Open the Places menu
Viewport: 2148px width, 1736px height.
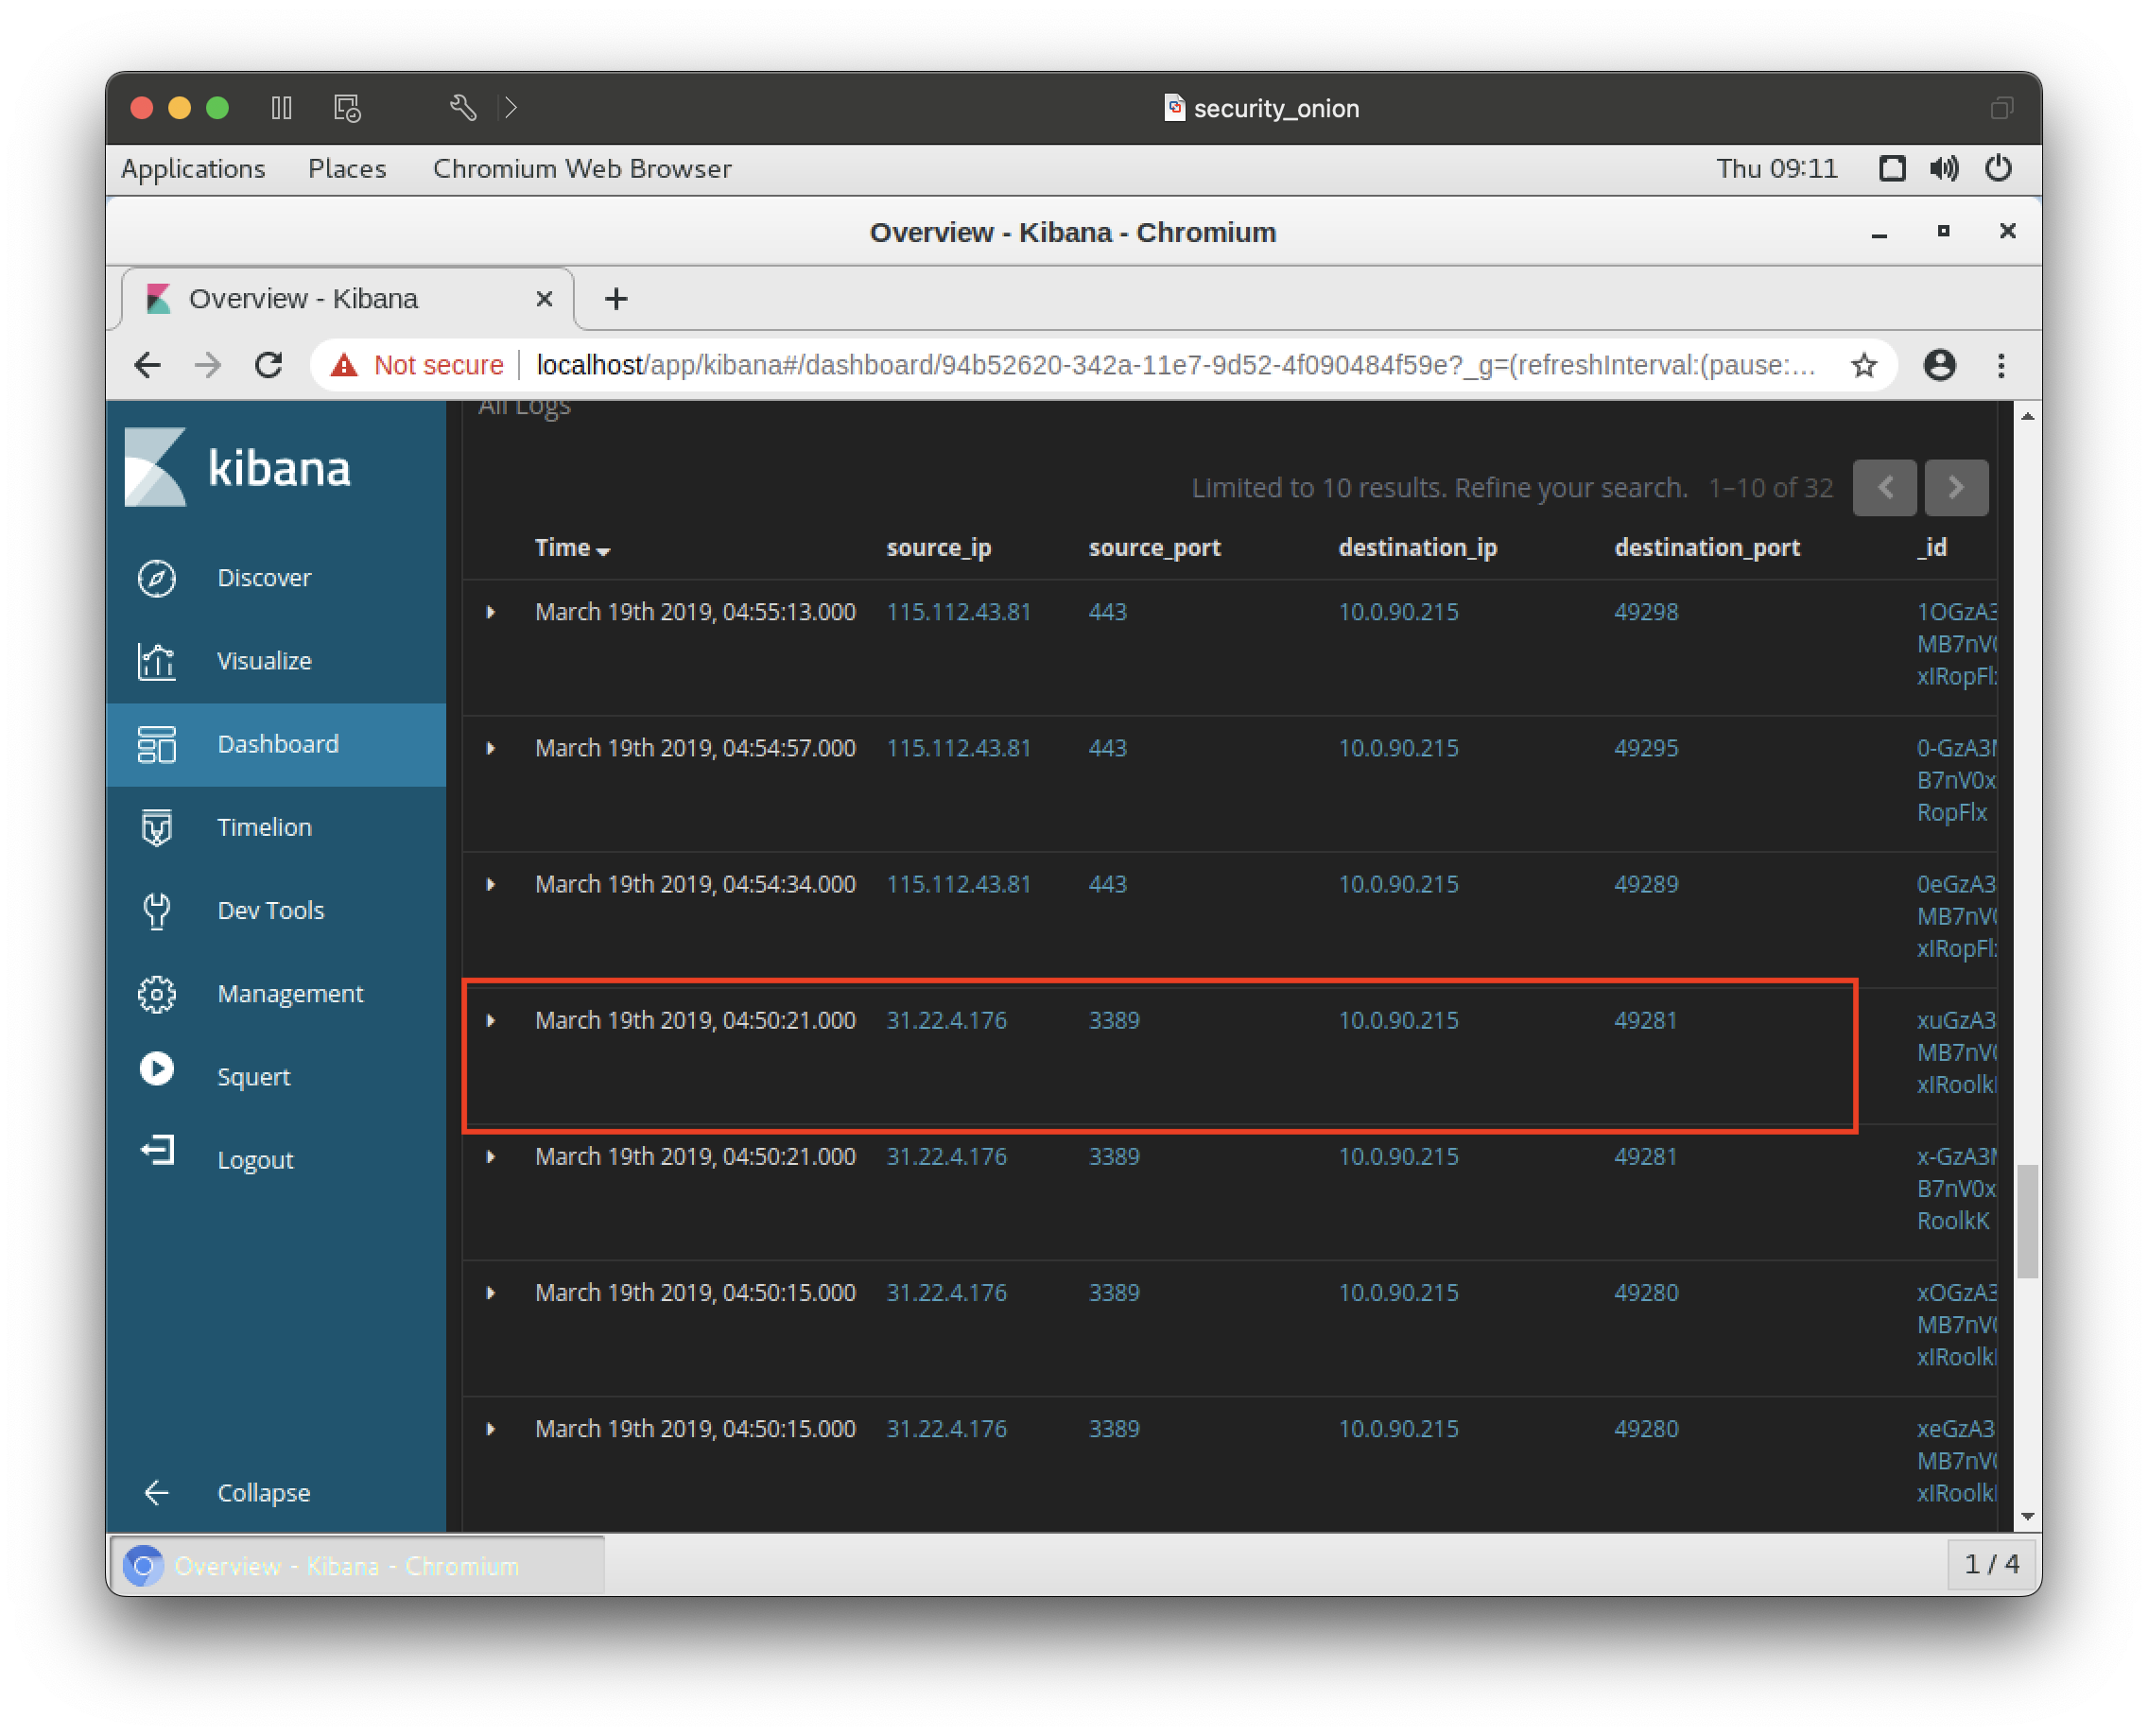347,168
